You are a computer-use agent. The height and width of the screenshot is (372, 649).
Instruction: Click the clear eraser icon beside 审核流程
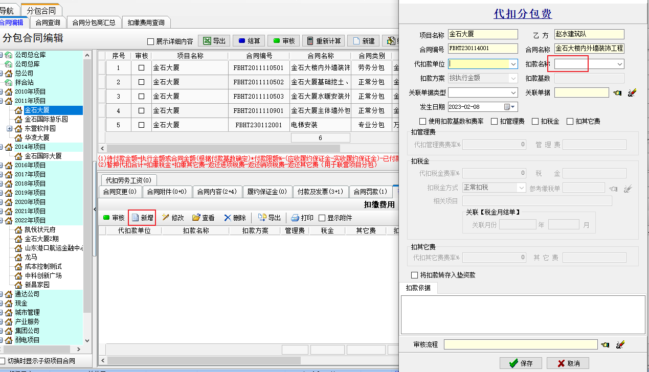[619, 345]
